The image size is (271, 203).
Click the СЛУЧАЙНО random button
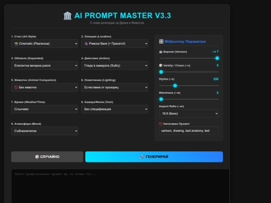(x=47, y=157)
